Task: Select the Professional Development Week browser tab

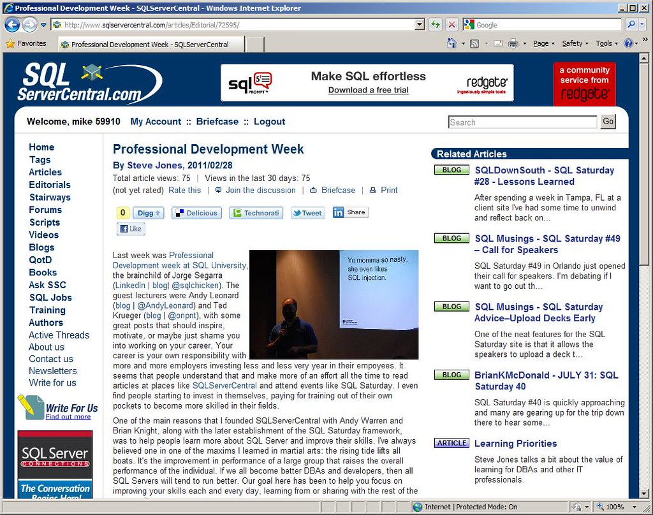Action: point(150,44)
